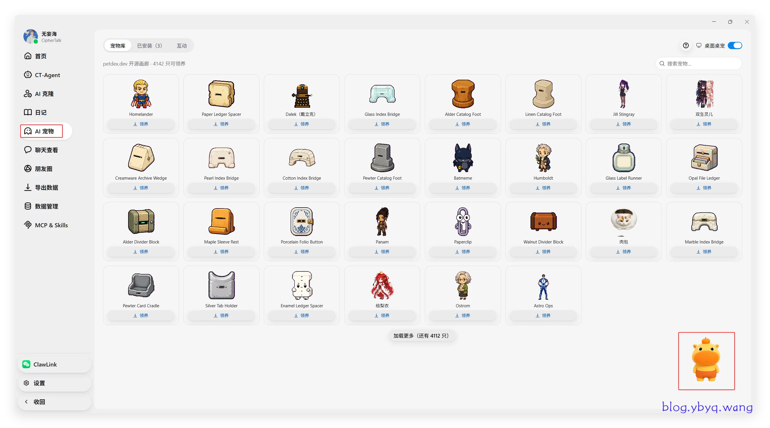Toggle the 桌面桌宠 desktop pet switch
Image resolution: width=770 pixels, height=428 pixels.
coord(735,46)
